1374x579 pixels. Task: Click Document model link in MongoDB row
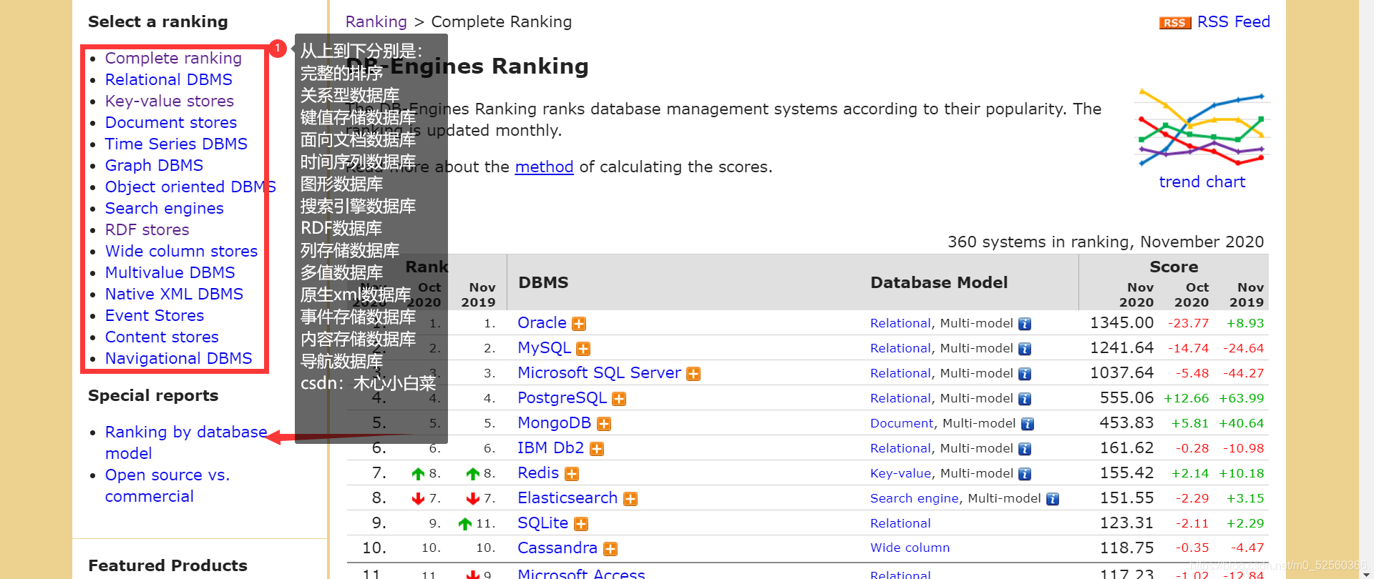click(902, 423)
